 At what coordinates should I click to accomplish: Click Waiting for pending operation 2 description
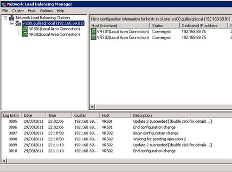click(x=160, y=139)
